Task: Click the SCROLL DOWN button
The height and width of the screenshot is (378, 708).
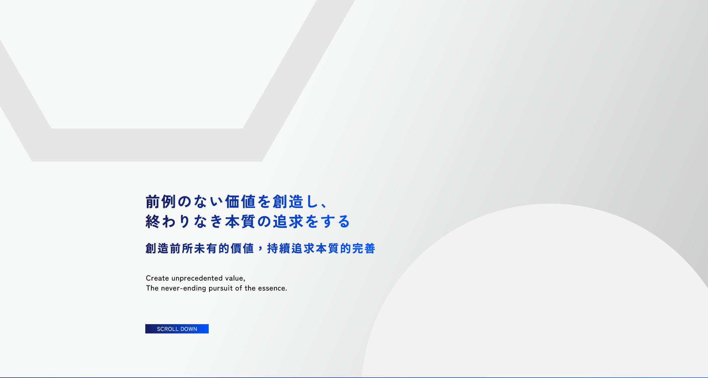Action: click(x=177, y=329)
